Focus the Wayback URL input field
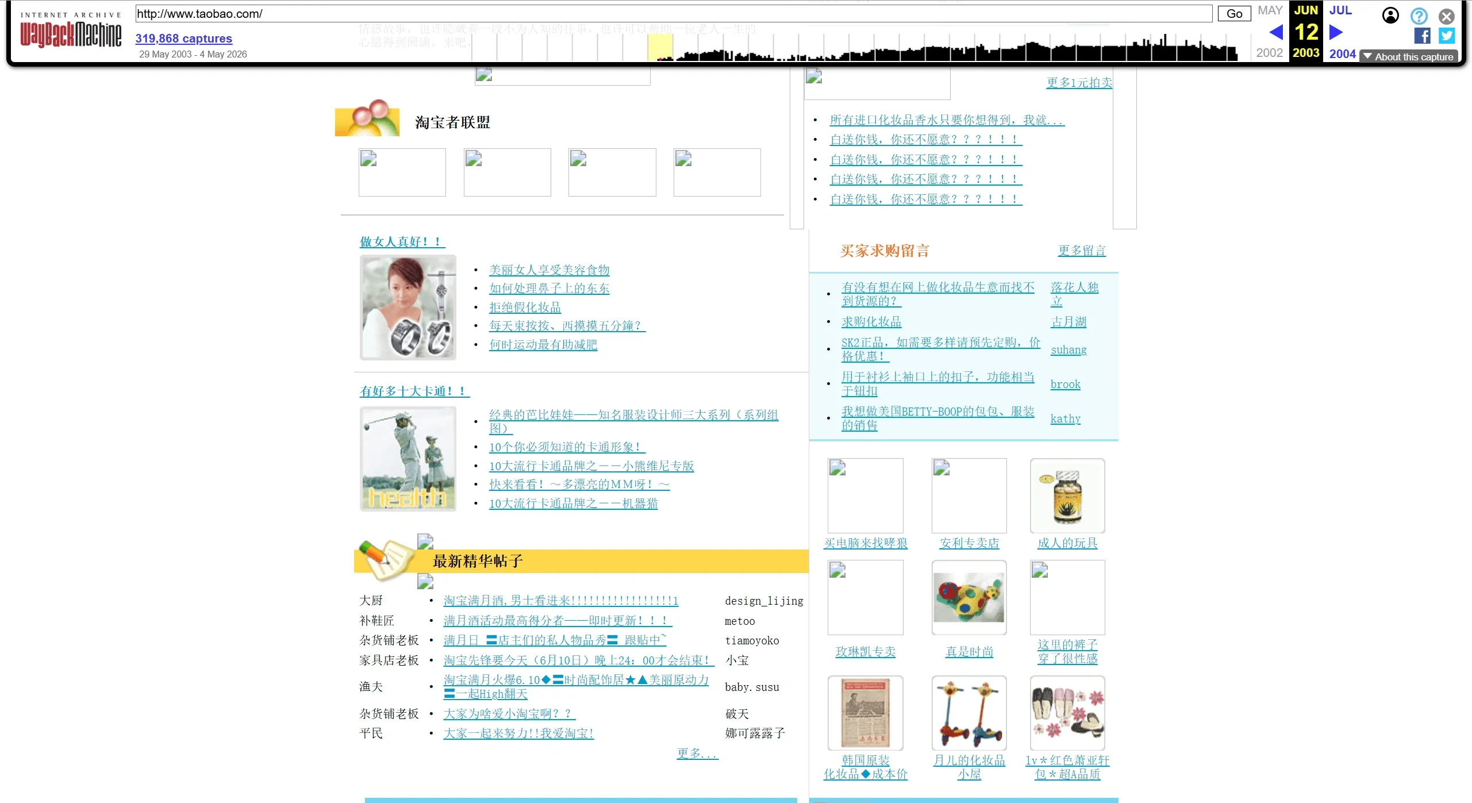 click(x=673, y=14)
